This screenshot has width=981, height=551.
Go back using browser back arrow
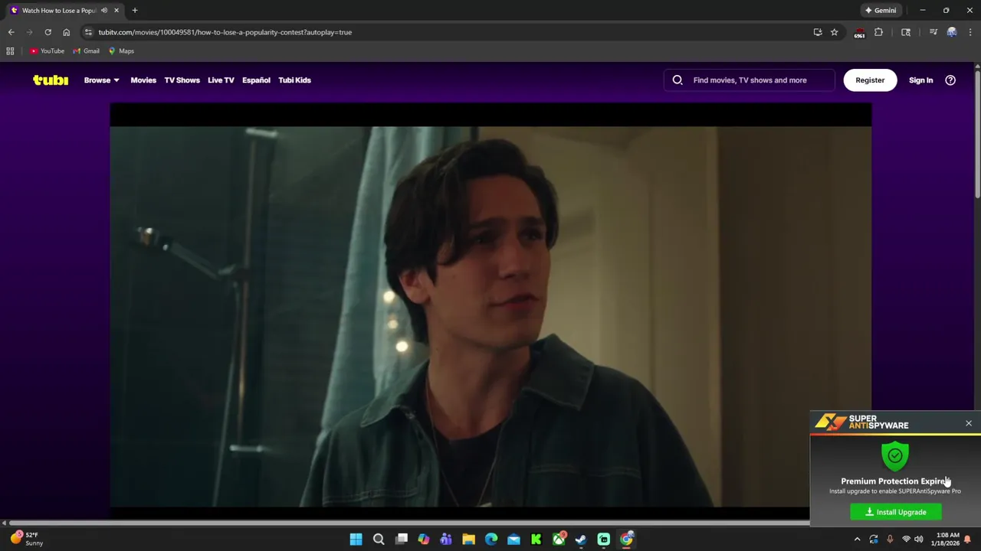[11, 32]
